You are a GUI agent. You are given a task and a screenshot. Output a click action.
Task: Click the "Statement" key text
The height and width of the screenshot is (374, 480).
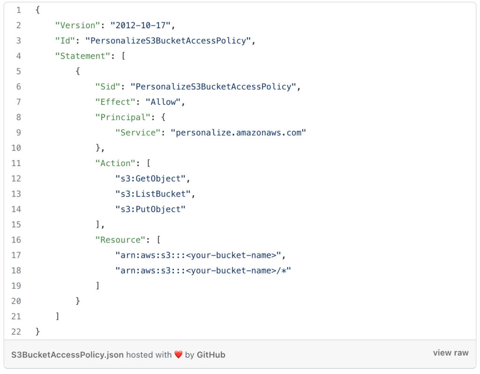pyautogui.click(x=80, y=56)
